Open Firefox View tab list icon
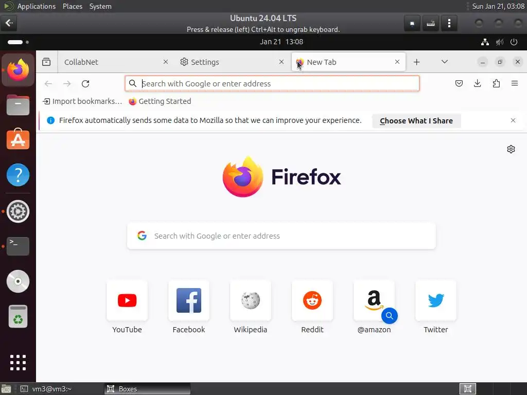The height and width of the screenshot is (395, 527). click(46, 62)
